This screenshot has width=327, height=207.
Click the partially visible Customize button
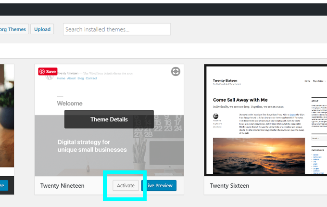click(4, 185)
